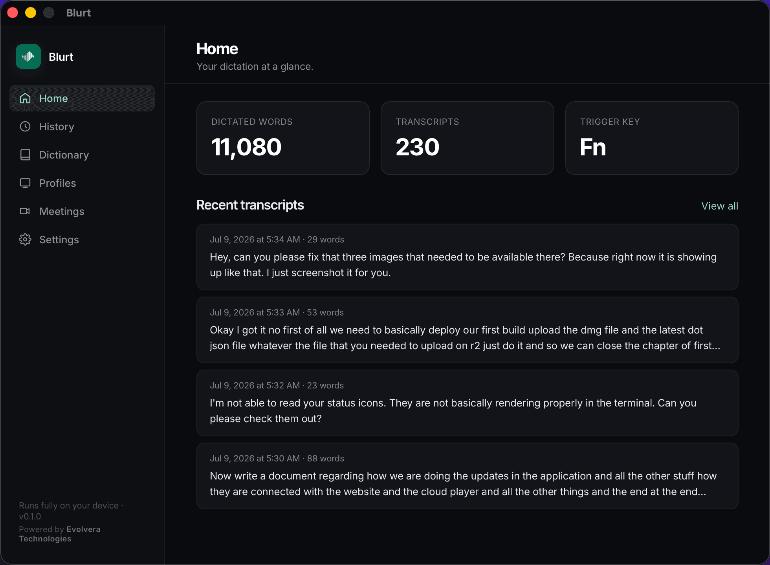Click text 'I'm not able to read your status icons'

[297, 403]
